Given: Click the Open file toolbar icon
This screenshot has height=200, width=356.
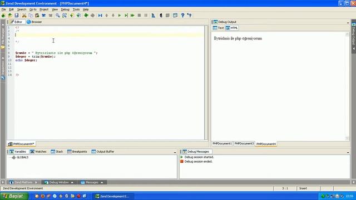Looking at the screenshot, I should click(x=10, y=16).
